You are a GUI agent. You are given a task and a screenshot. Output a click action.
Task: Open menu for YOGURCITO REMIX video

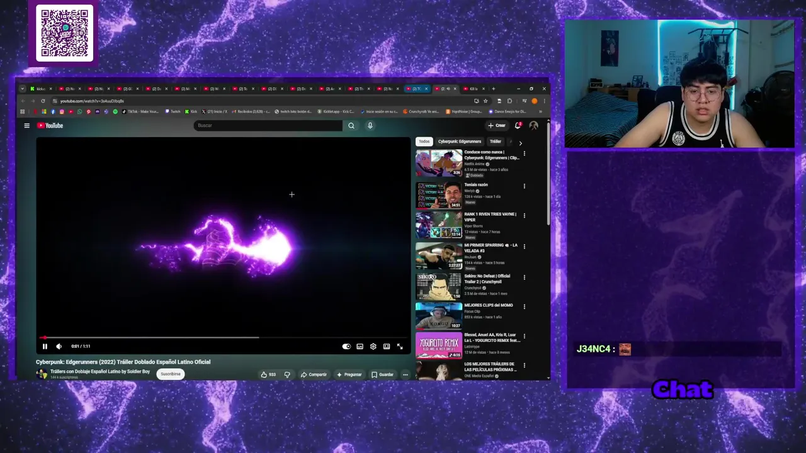tap(524, 337)
